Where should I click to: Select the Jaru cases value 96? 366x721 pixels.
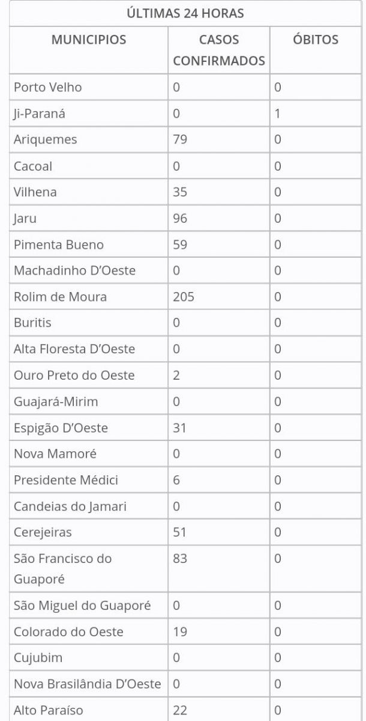pos(180,218)
